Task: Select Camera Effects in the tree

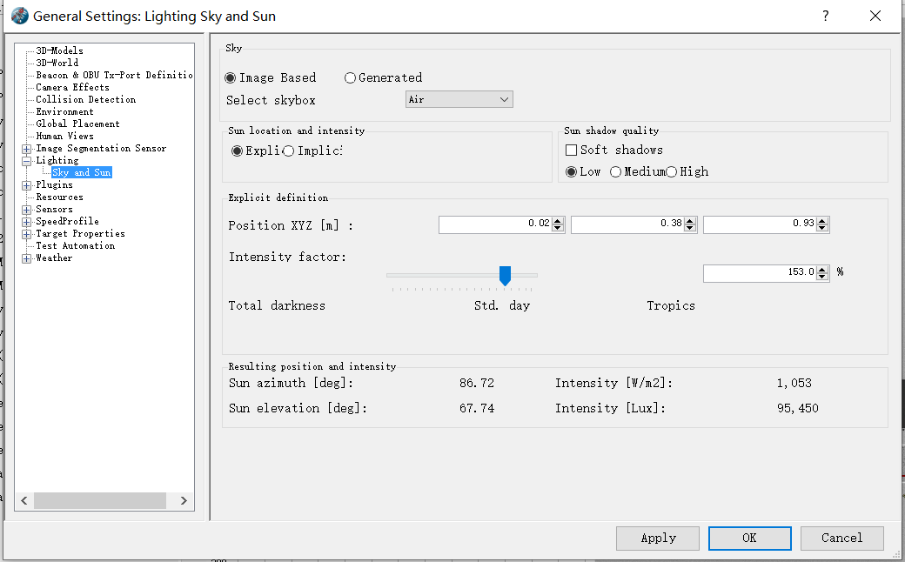Action: (x=72, y=87)
